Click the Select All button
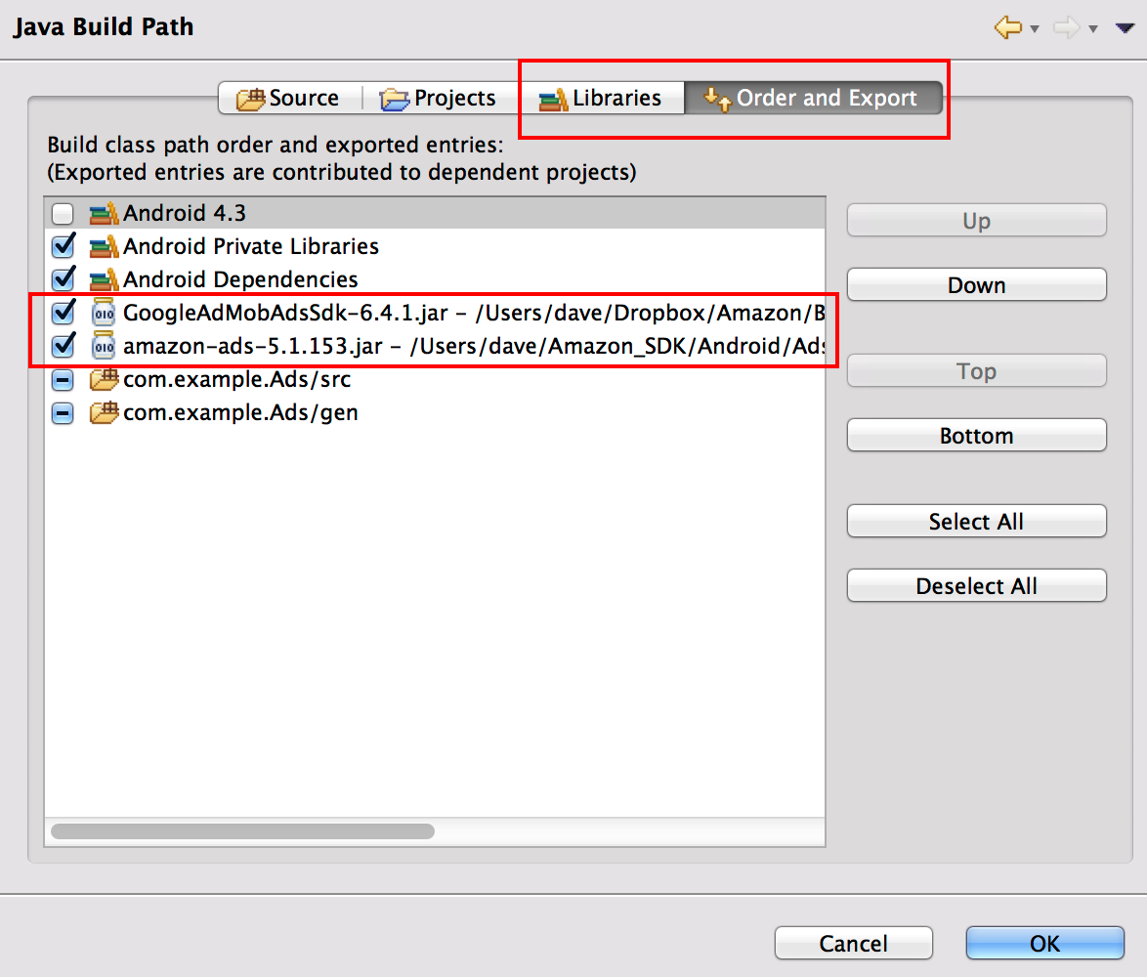1147x977 pixels. tap(977, 522)
